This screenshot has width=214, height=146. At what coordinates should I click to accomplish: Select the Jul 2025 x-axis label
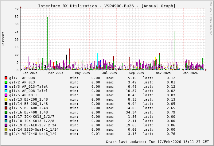click(x=109, y=73)
